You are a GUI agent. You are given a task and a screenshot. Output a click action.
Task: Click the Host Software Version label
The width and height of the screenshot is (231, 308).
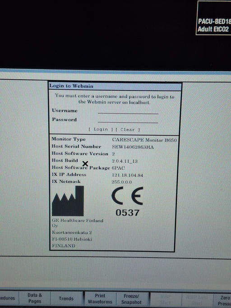(80, 153)
